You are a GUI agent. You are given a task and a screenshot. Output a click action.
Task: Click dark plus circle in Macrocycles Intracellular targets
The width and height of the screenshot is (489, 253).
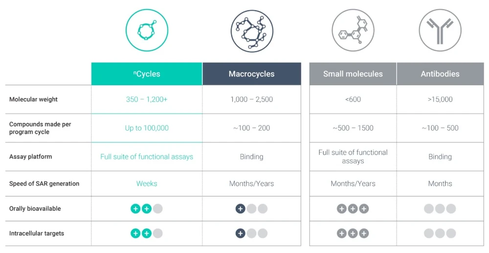coord(240,234)
